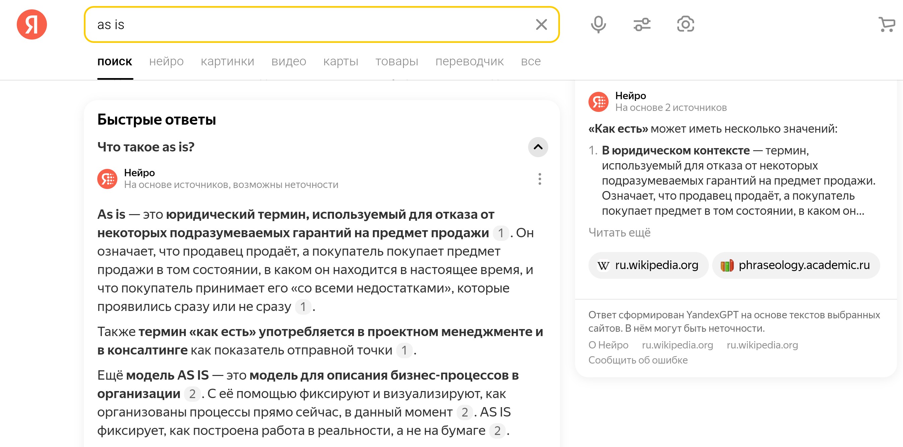
Task: Open the «все» tab
Action: (530, 61)
